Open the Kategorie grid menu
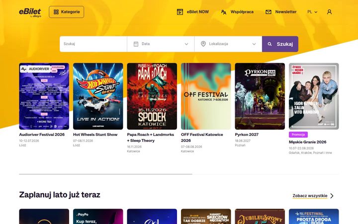358x224 pixels. point(67,12)
